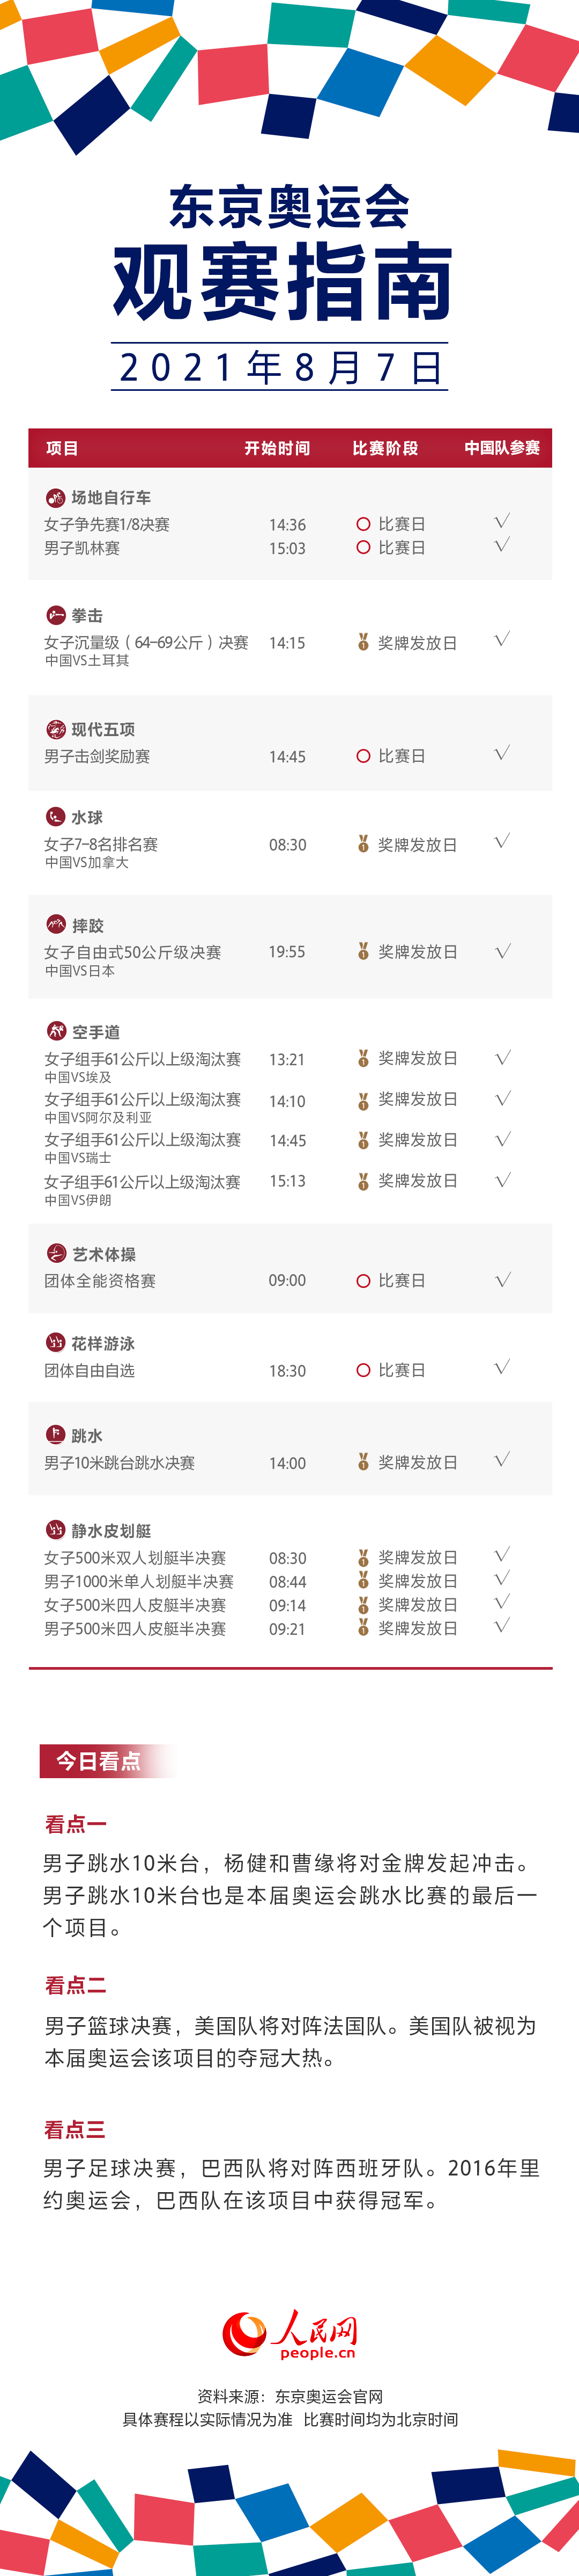Click the 比赛日 circle for women's sprint

tap(363, 524)
